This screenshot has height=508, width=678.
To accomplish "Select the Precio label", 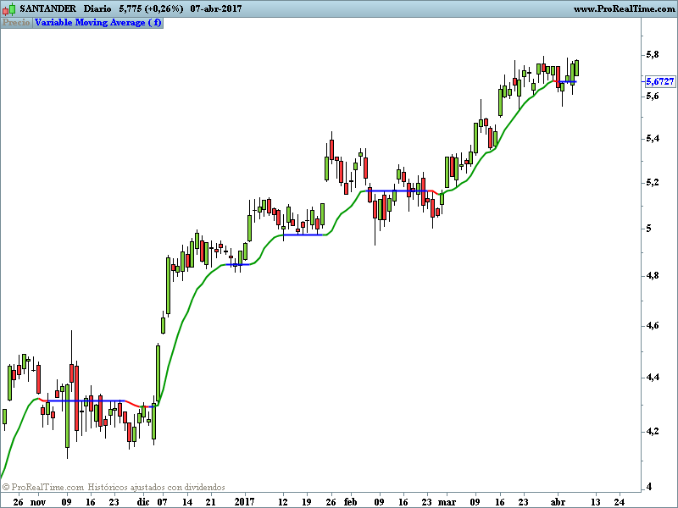I will click(15, 23).
